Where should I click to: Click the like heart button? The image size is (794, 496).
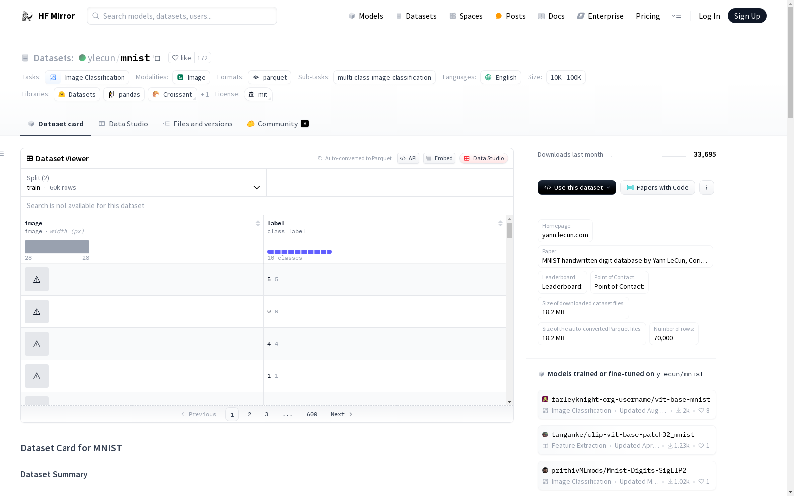click(181, 58)
